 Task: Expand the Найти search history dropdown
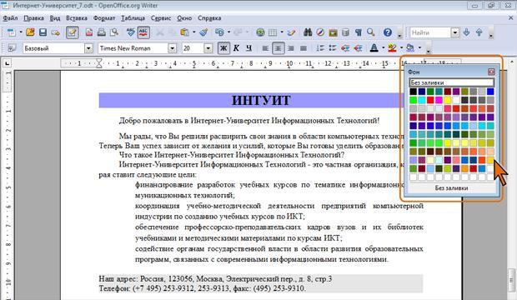coord(455,32)
